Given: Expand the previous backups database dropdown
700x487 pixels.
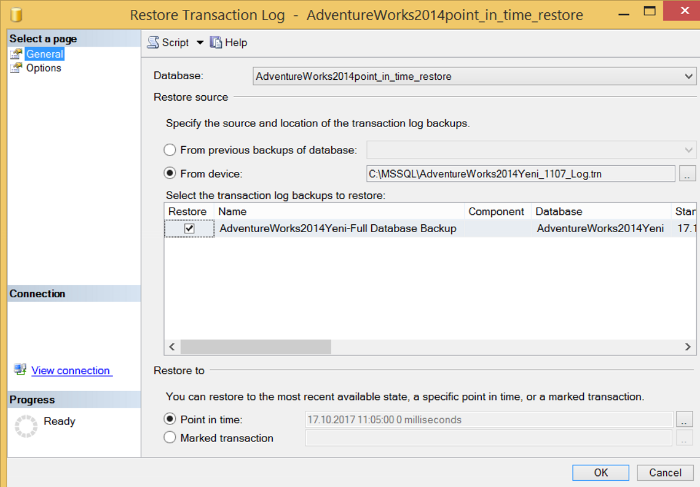Looking at the screenshot, I should (x=689, y=150).
